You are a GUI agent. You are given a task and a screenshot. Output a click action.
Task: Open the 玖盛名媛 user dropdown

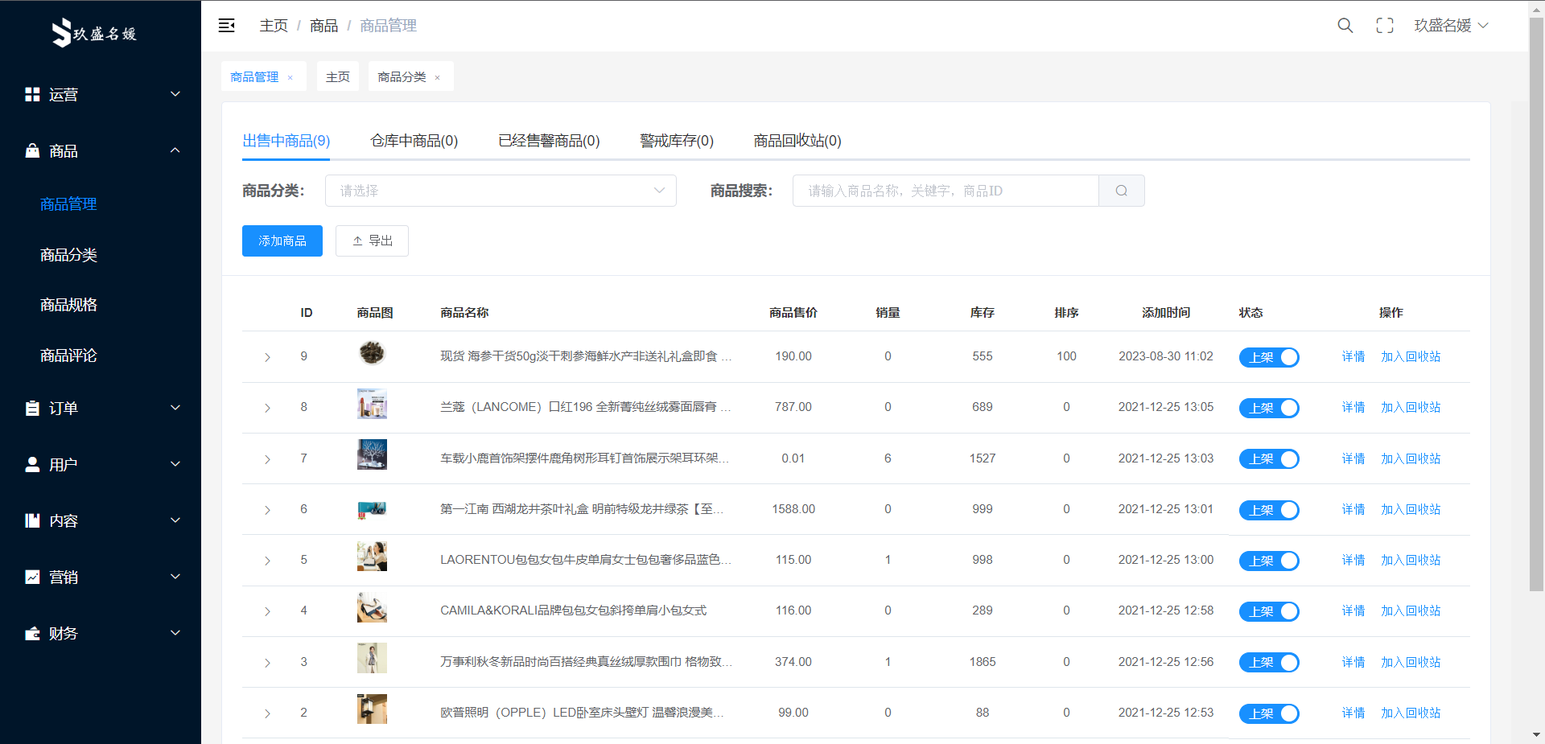pyautogui.click(x=1451, y=26)
